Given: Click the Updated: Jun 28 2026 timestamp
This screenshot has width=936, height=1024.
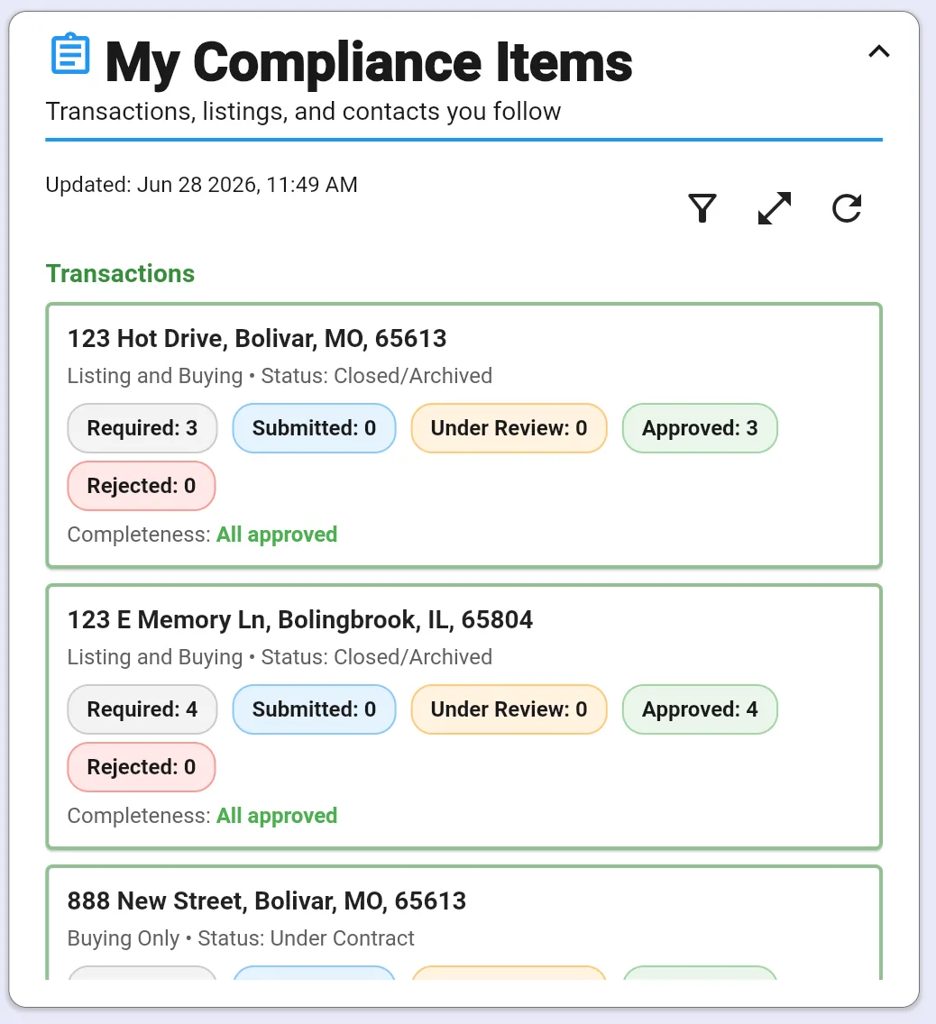Looking at the screenshot, I should 201,185.
